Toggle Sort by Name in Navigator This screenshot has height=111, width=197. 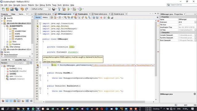tap(27, 101)
